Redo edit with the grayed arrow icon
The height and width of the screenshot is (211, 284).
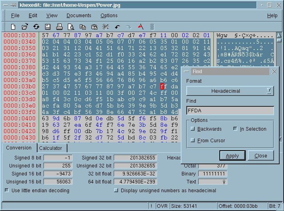click(129, 27)
